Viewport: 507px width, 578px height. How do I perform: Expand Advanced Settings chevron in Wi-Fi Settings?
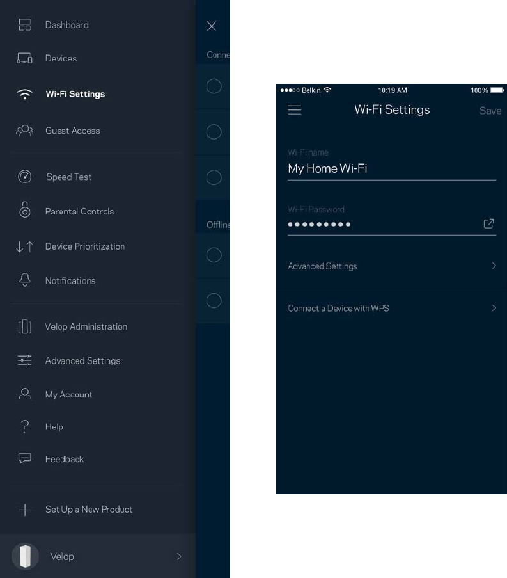(x=494, y=266)
